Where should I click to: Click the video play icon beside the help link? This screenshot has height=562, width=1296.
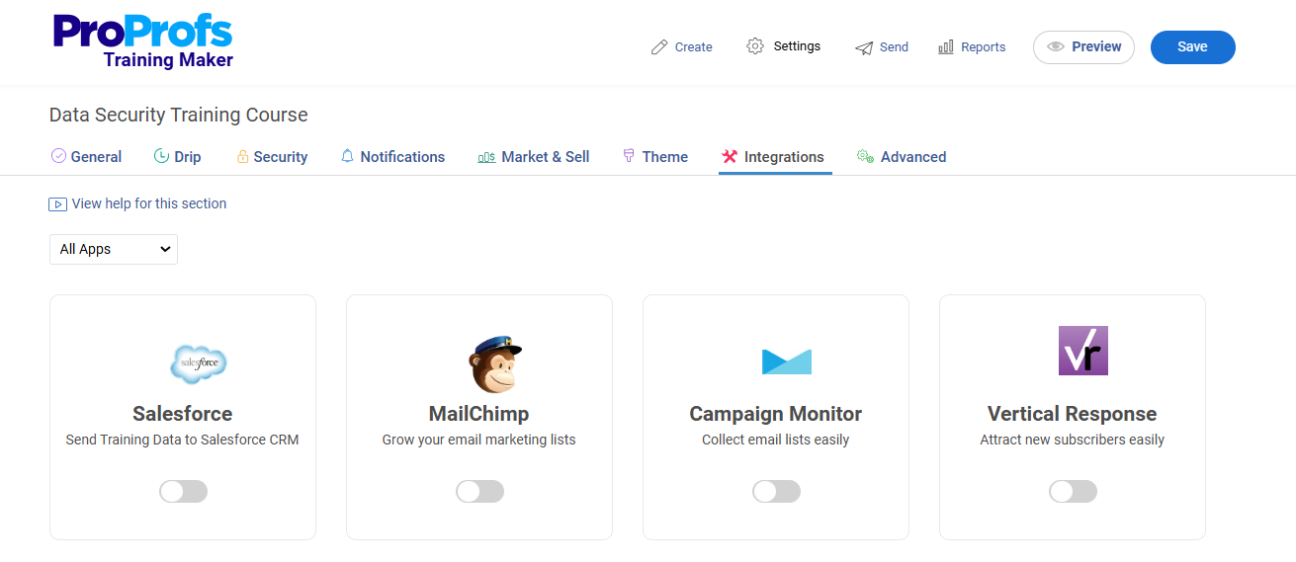[57, 204]
